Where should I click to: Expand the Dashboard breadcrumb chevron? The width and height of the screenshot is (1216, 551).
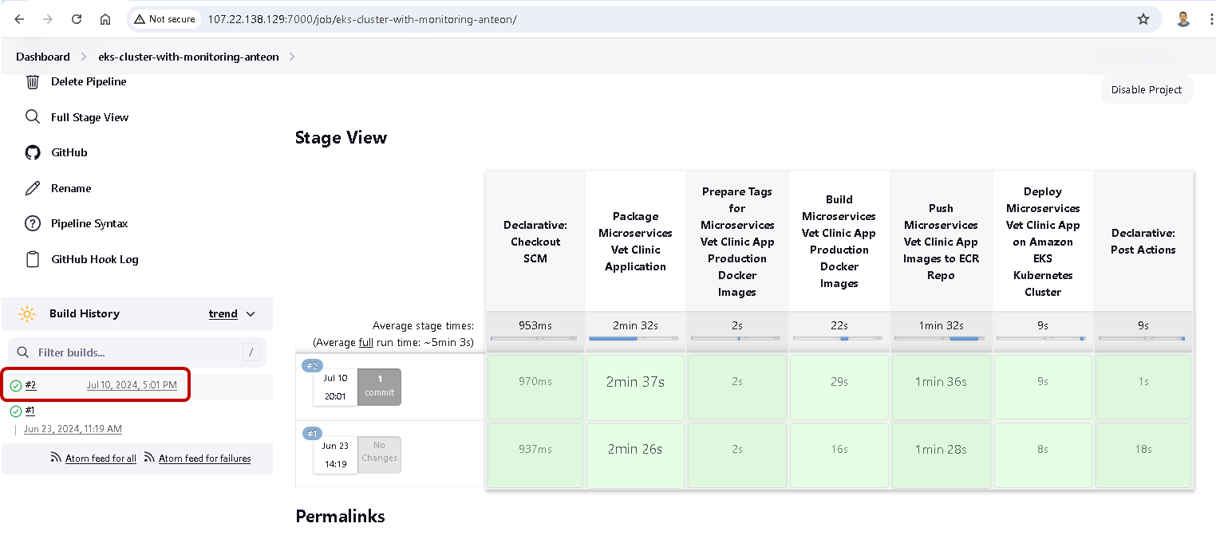click(x=84, y=57)
